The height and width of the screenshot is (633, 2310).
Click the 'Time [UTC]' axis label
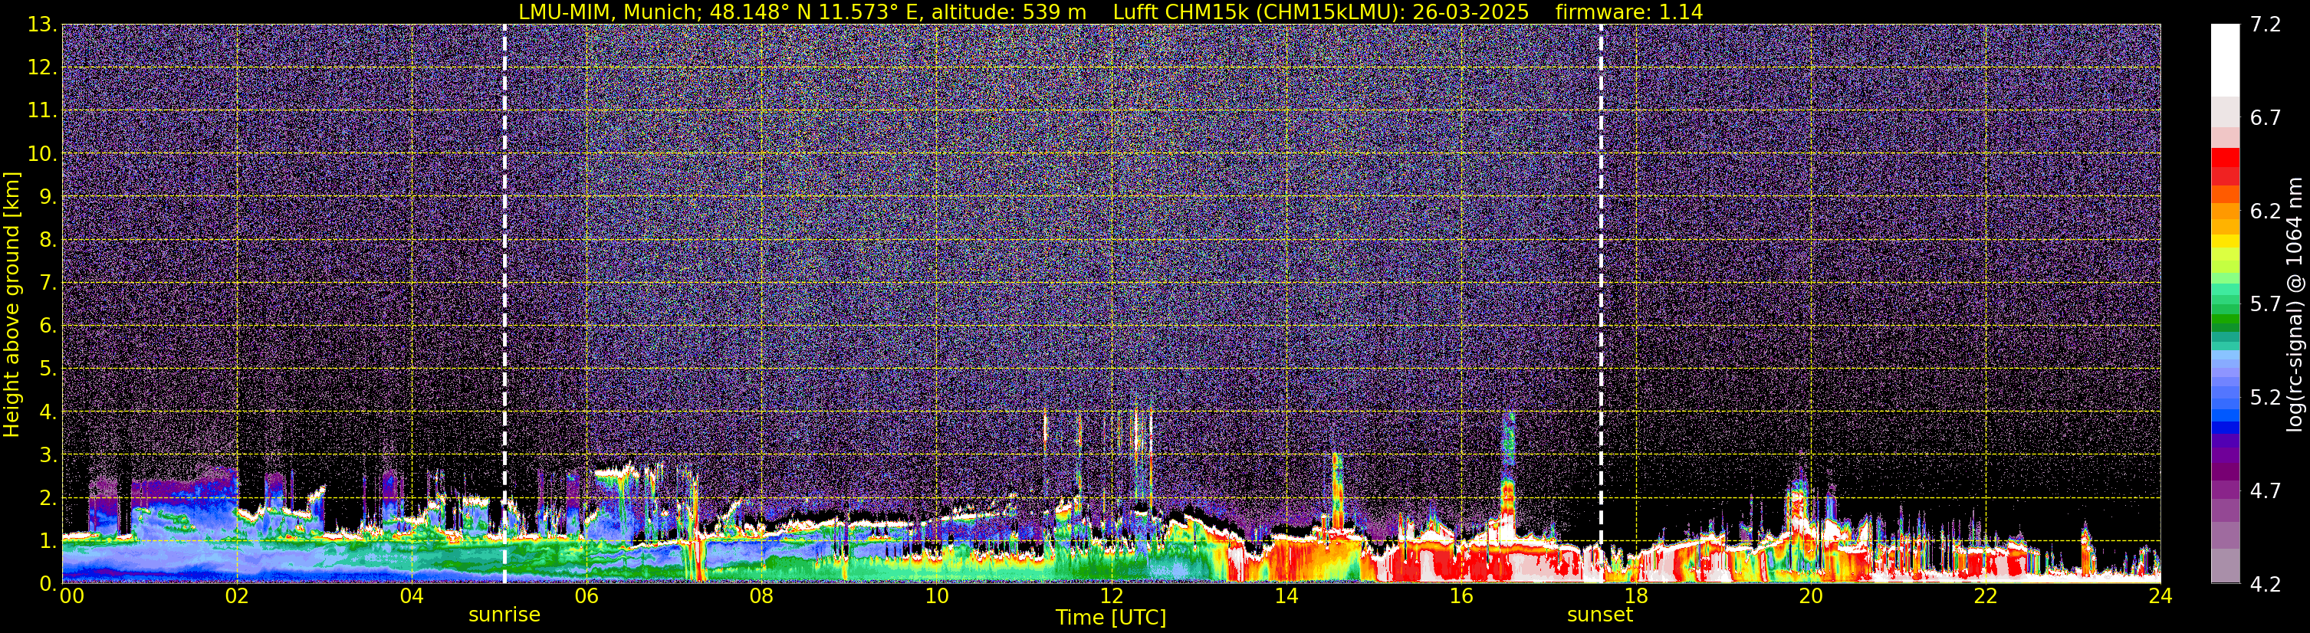(x=1111, y=618)
